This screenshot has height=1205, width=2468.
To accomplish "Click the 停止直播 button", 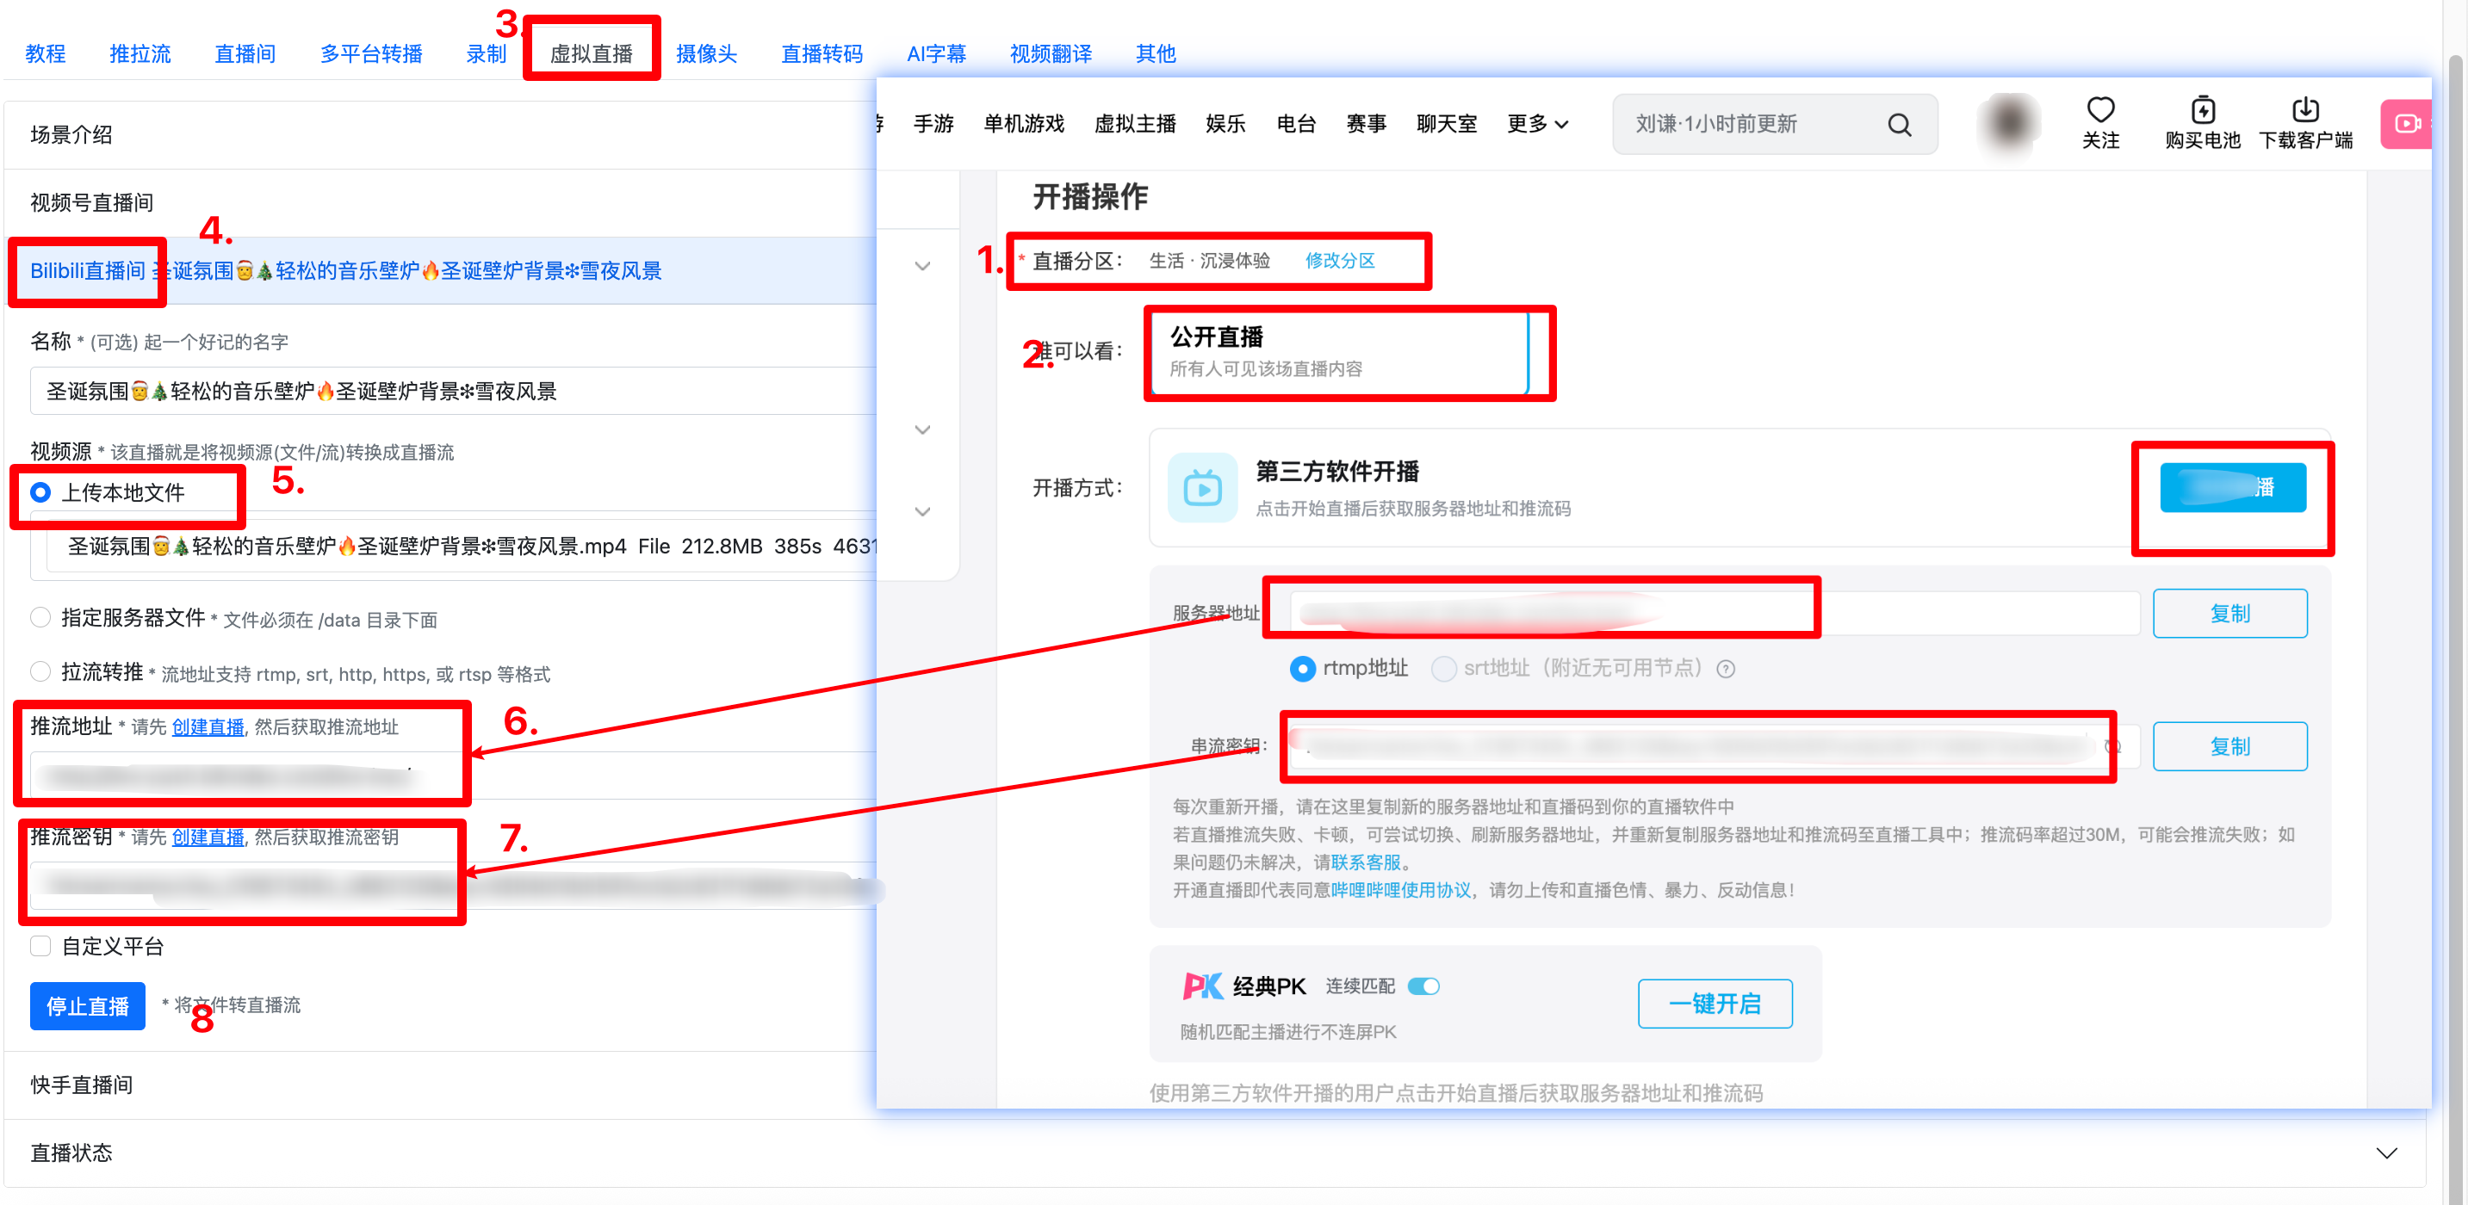I will pyautogui.click(x=87, y=1004).
